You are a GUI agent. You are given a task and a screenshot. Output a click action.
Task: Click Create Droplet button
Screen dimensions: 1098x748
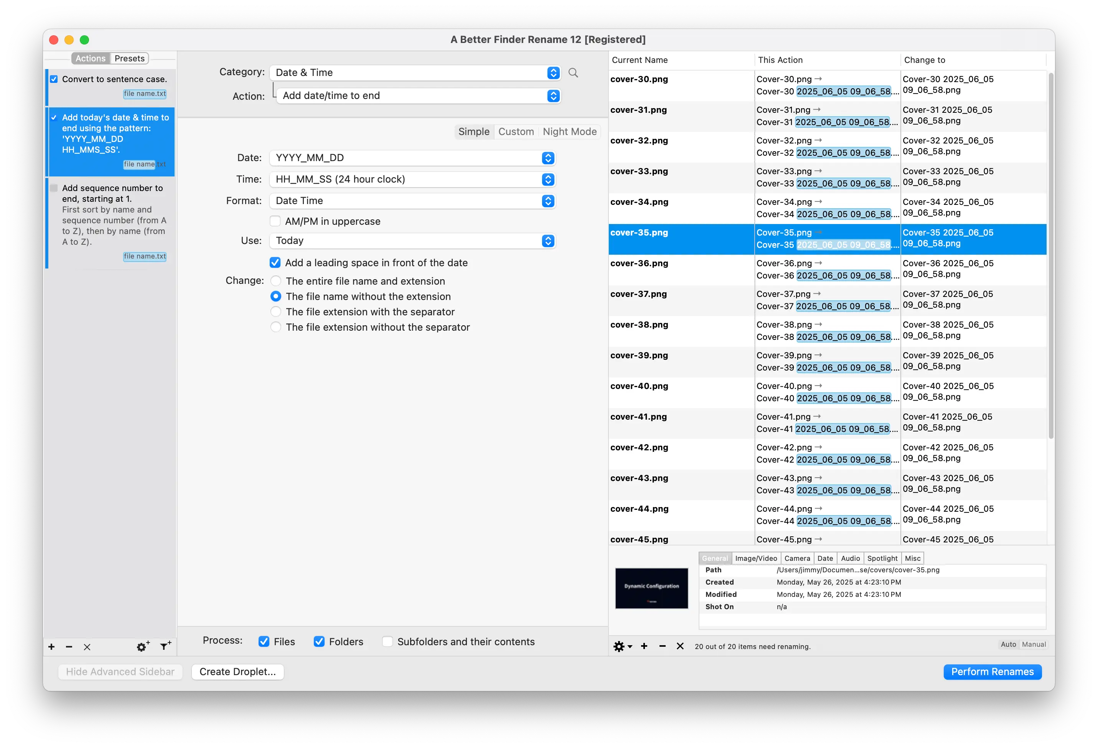point(237,672)
